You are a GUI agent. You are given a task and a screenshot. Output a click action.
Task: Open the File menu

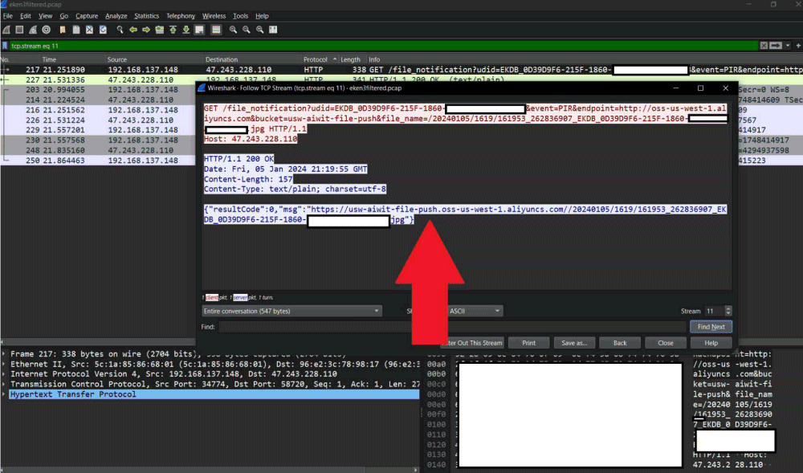[x=8, y=16]
